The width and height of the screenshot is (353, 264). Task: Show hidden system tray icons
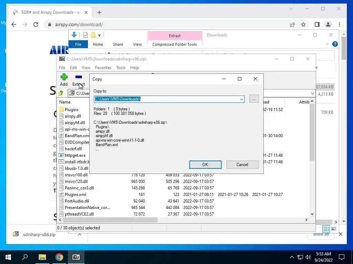292,257
